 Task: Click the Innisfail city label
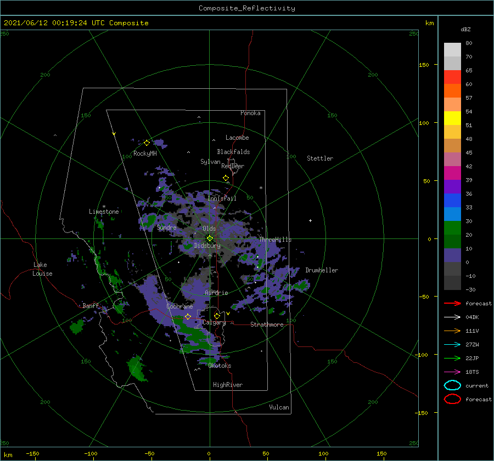(222, 198)
